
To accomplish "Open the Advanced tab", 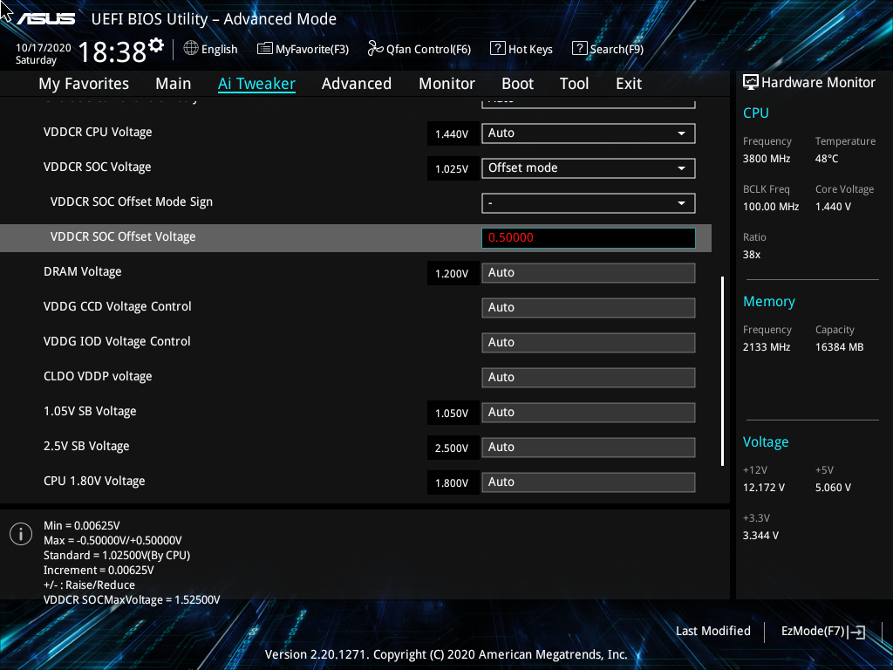I will click(x=357, y=84).
